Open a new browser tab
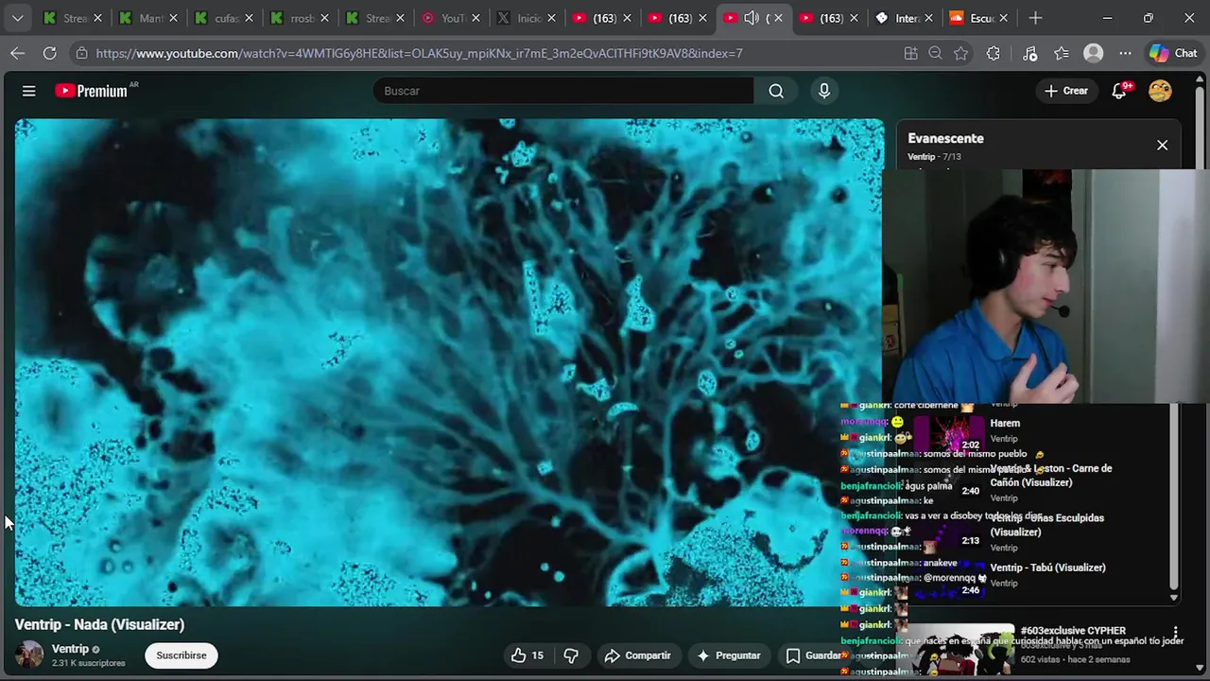The height and width of the screenshot is (681, 1210). tap(1035, 18)
